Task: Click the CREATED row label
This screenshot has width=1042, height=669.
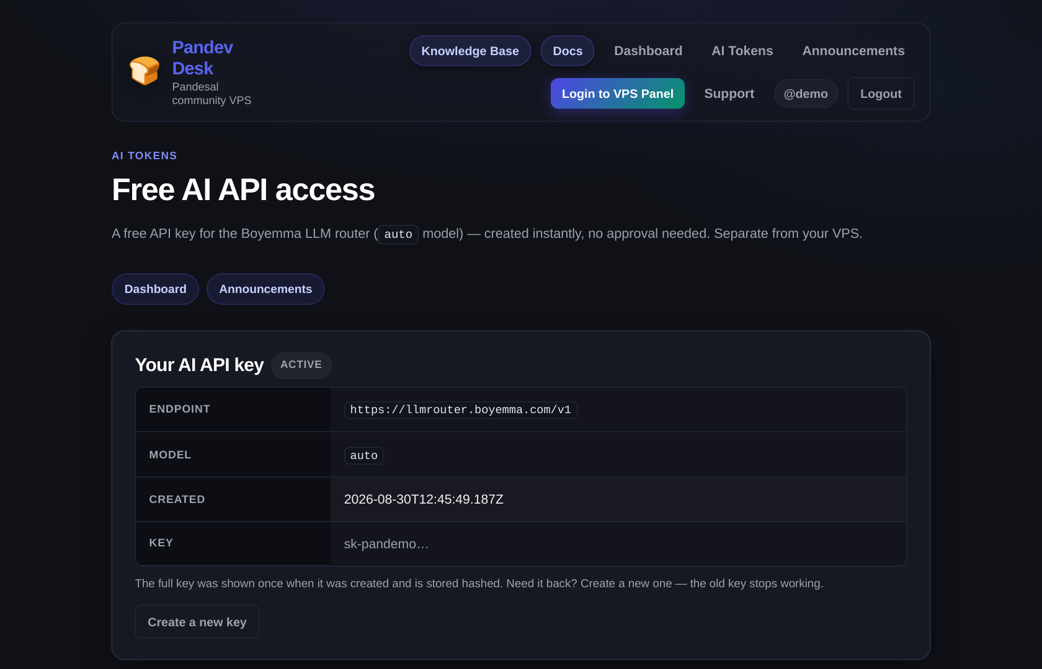Action: [177, 499]
